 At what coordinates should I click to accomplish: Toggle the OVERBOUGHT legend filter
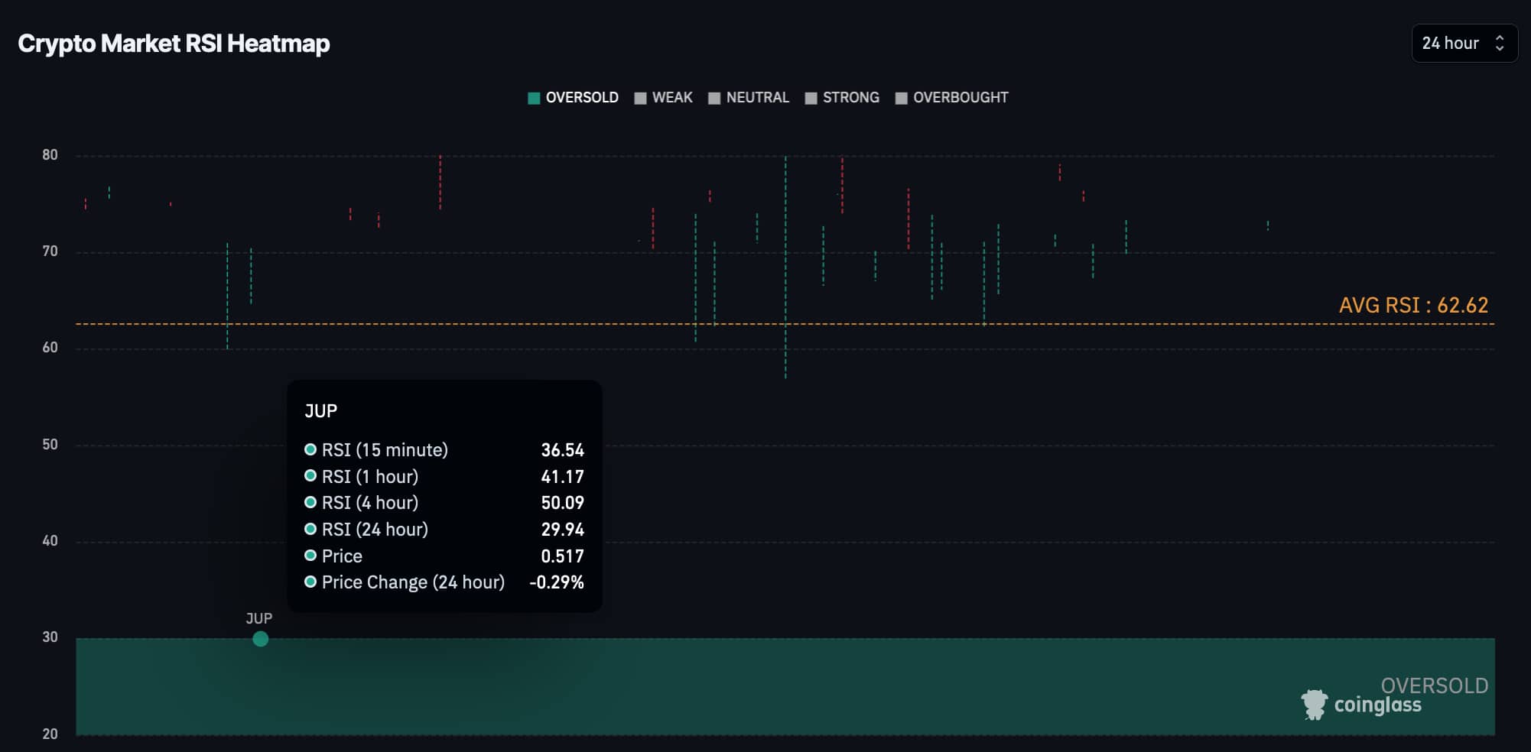pyautogui.click(x=951, y=98)
